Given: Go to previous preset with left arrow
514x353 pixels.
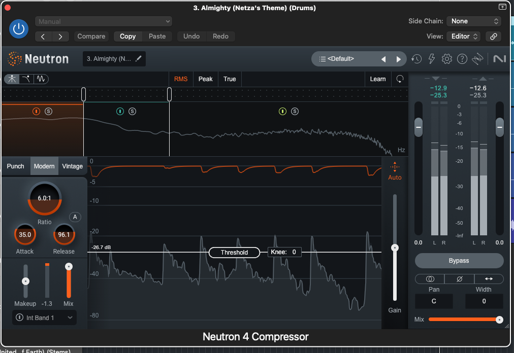Looking at the screenshot, I should click(x=43, y=37).
